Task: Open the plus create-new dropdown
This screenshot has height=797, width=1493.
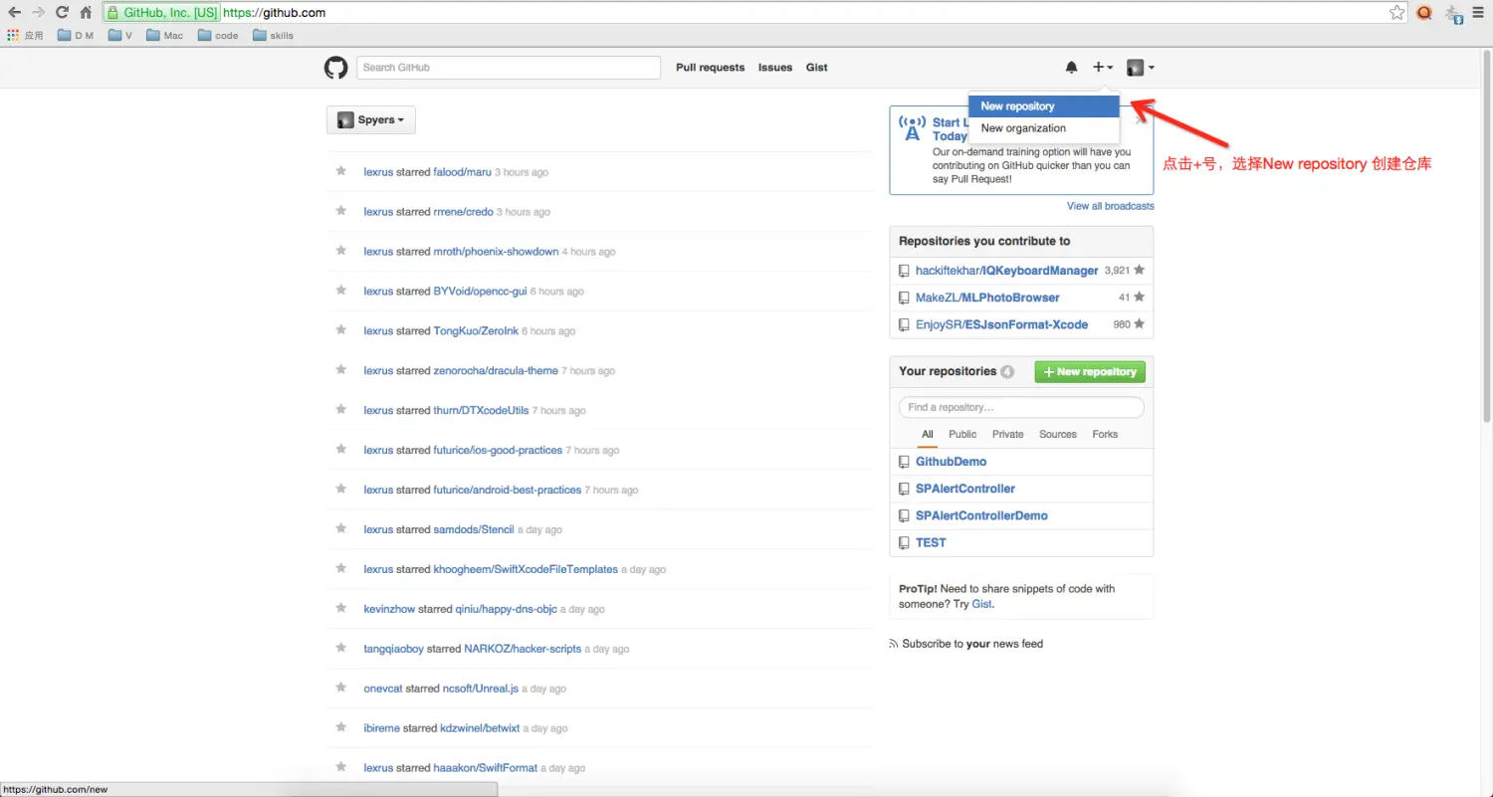Action: (1103, 68)
